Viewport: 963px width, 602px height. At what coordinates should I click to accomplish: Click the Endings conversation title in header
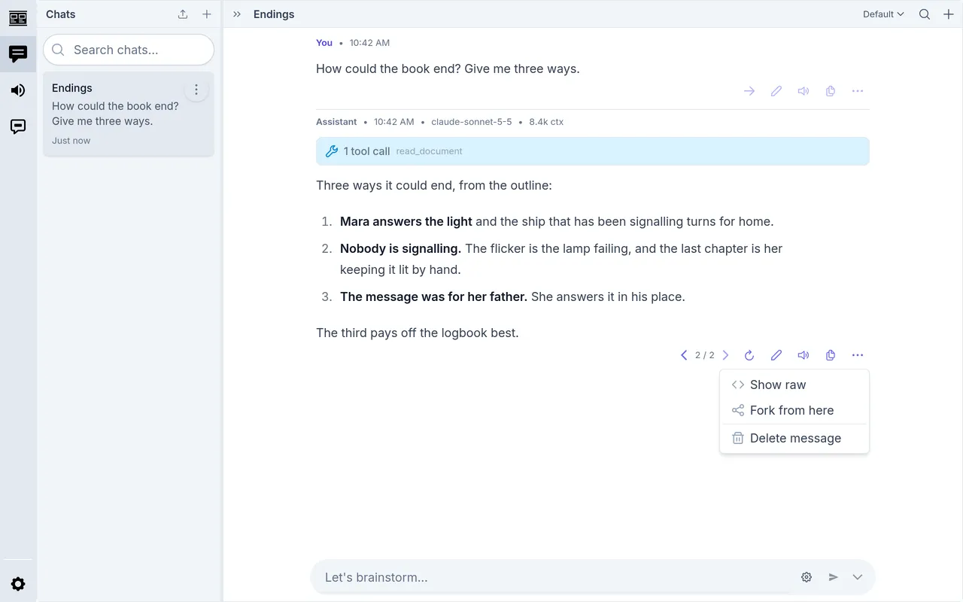[274, 14]
